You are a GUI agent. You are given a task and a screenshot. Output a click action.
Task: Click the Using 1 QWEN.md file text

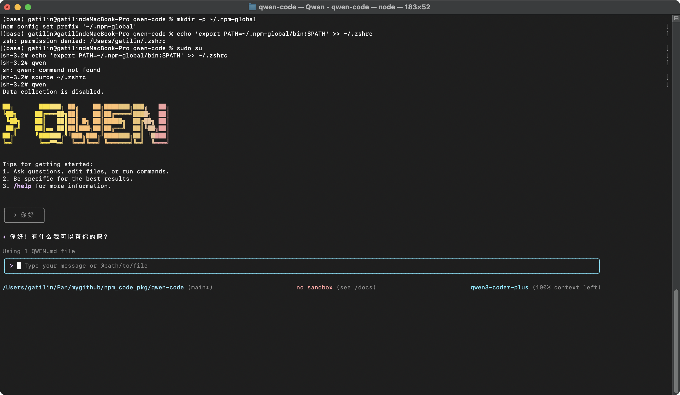pos(39,251)
